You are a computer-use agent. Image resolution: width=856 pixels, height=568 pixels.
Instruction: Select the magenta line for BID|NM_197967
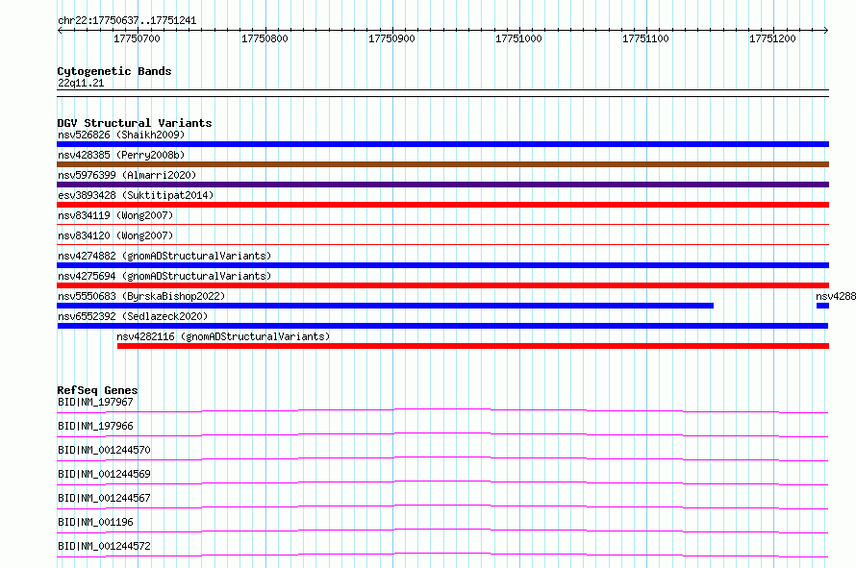tap(442, 410)
